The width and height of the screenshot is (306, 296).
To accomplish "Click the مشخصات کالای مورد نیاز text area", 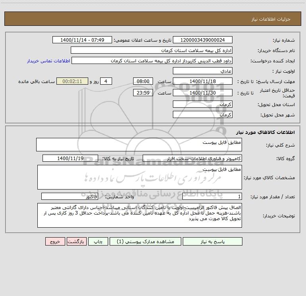I will (x=139, y=177).
